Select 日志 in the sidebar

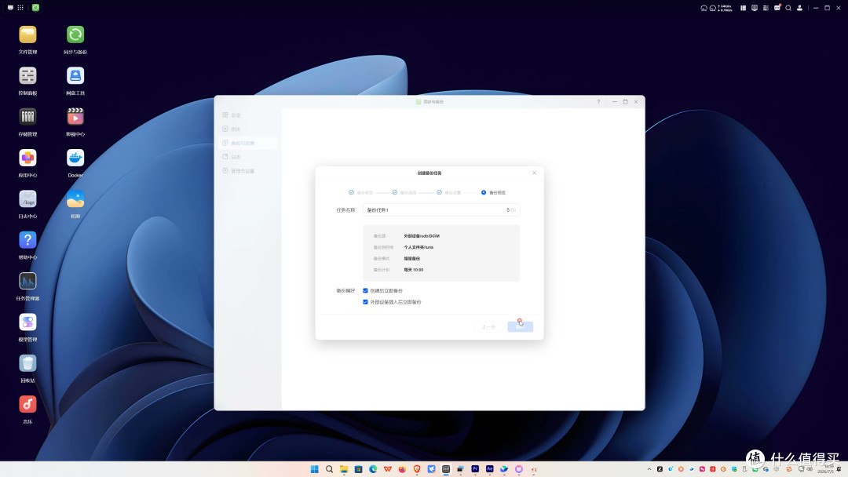tap(247, 157)
